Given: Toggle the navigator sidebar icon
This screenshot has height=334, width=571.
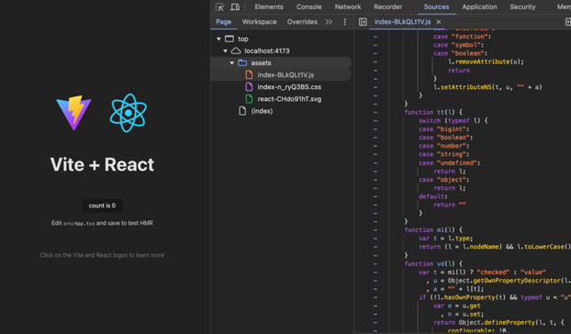Looking at the screenshot, I should [x=363, y=22].
